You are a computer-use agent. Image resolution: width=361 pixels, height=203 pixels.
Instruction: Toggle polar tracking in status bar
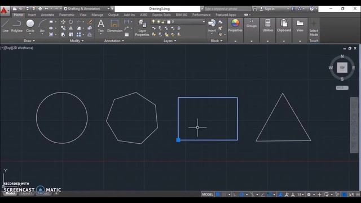(241, 195)
